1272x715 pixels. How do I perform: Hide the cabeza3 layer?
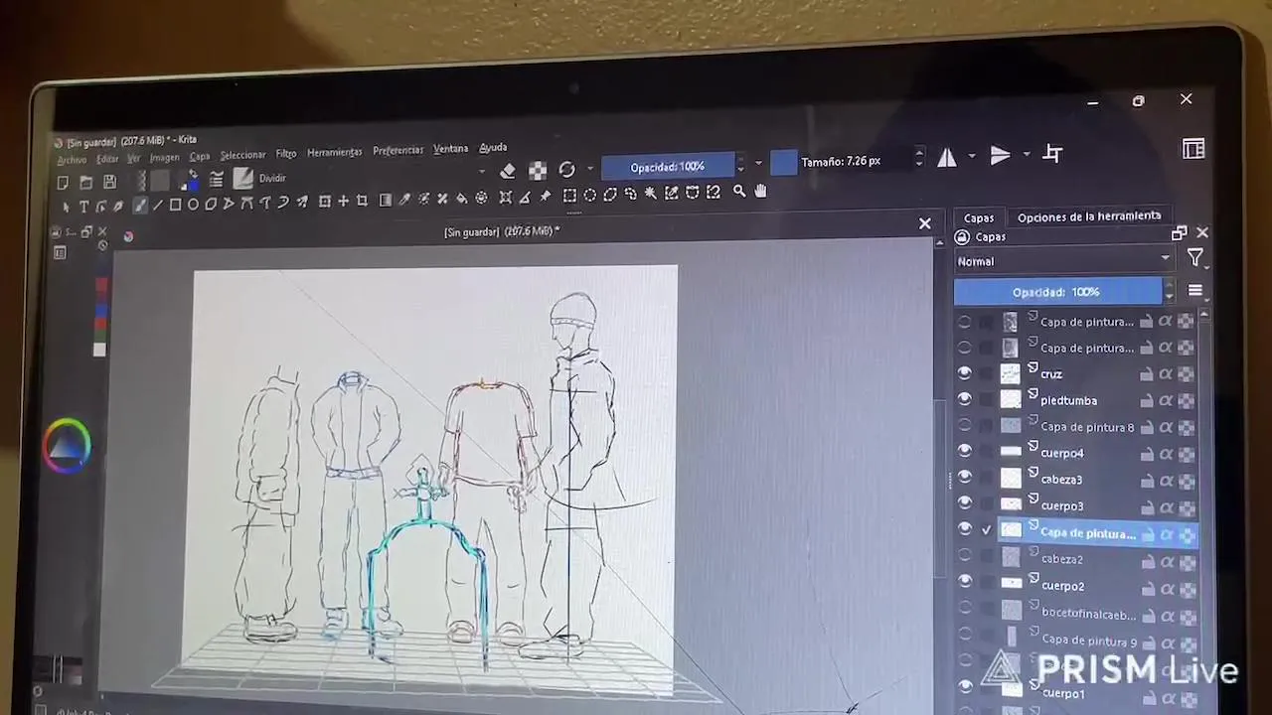click(964, 479)
